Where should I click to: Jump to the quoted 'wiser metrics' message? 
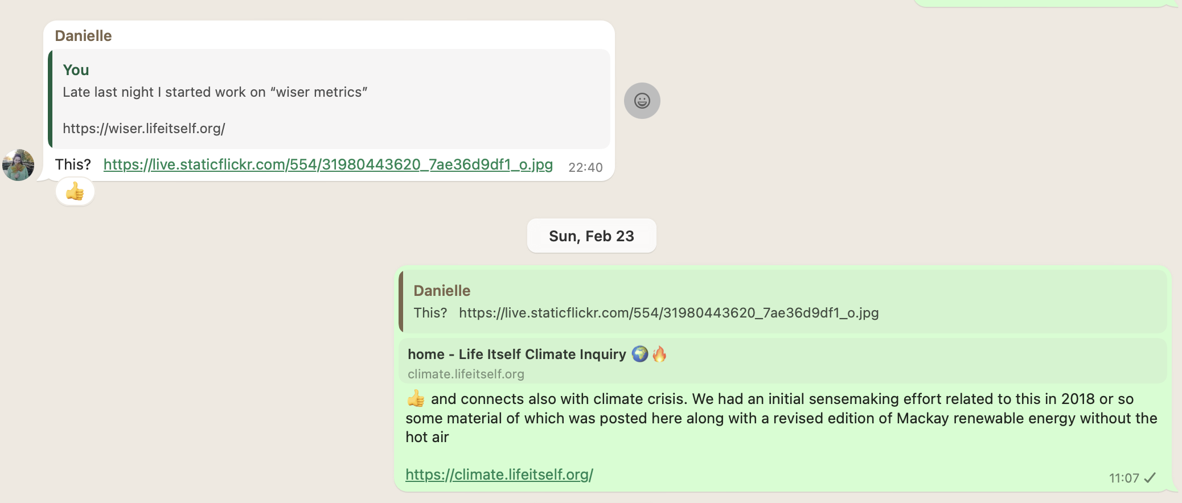coord(329,99)
